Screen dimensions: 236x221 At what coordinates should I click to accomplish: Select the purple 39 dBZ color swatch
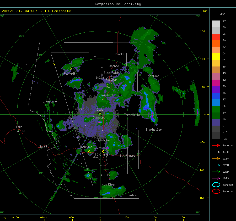click(x=216, y=90)
